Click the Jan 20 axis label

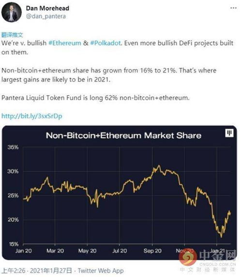click(x=24, y=251)
